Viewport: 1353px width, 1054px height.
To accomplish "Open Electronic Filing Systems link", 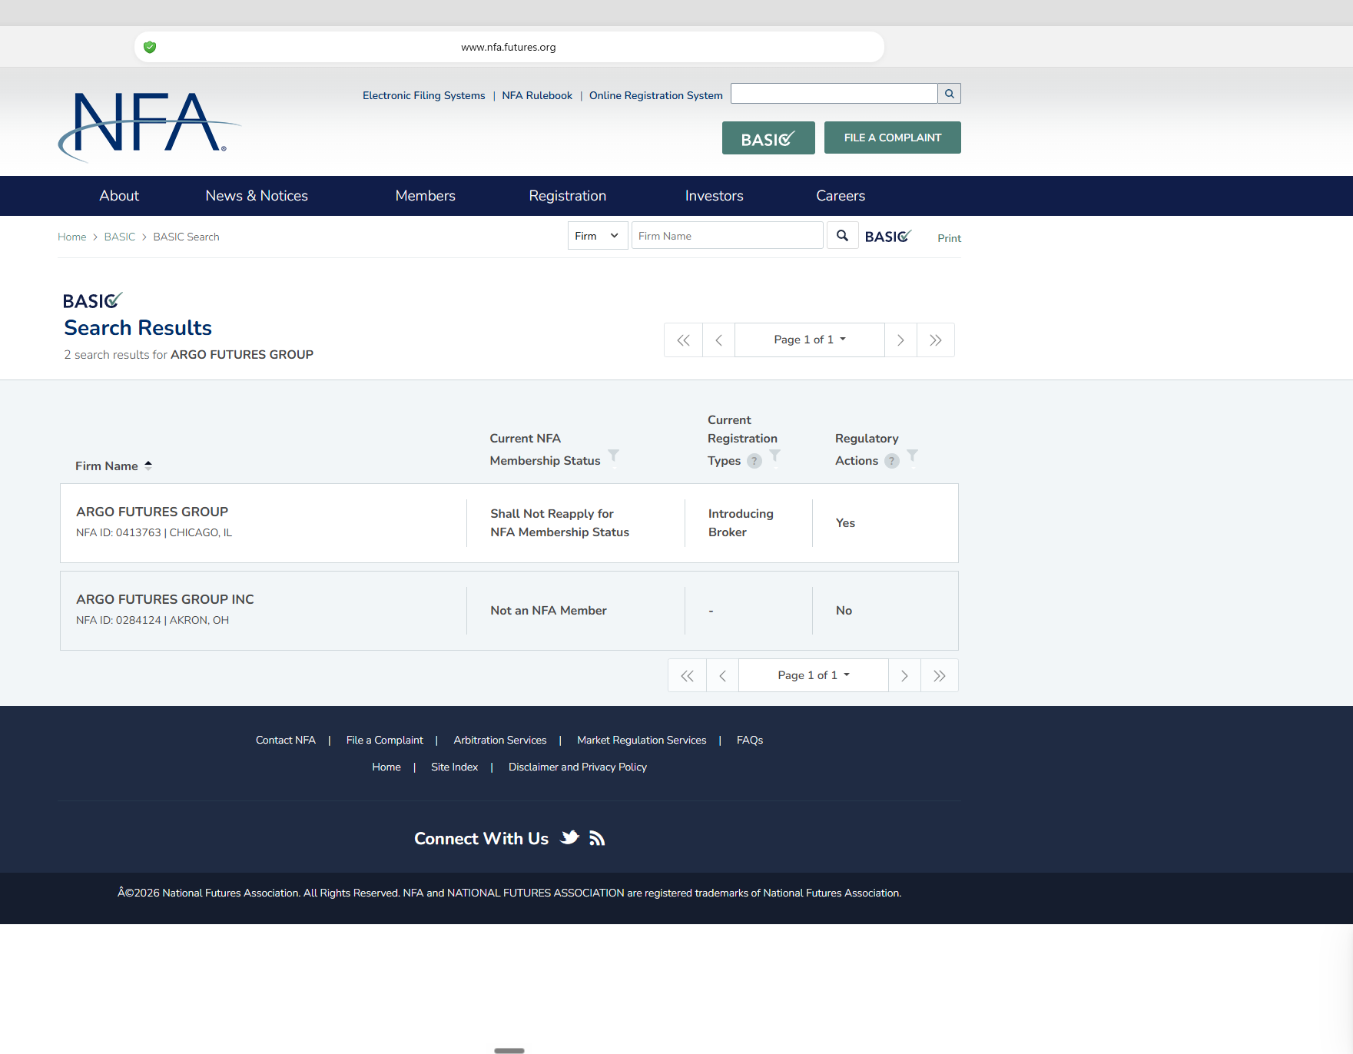I will 424,95.
